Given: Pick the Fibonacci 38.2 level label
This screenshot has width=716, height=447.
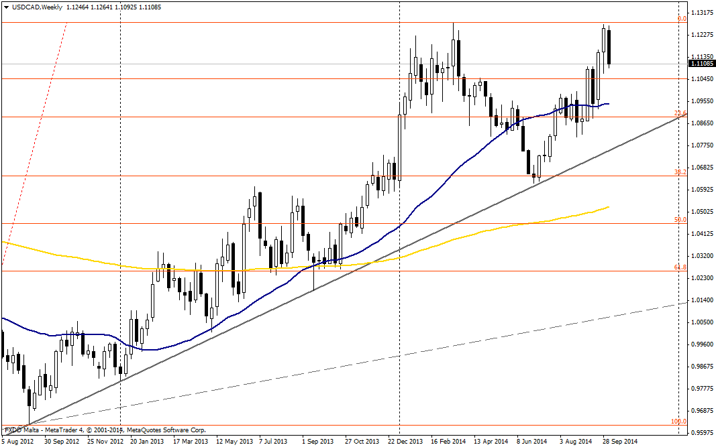Looking at the screenshot, I should coord(680,172).
